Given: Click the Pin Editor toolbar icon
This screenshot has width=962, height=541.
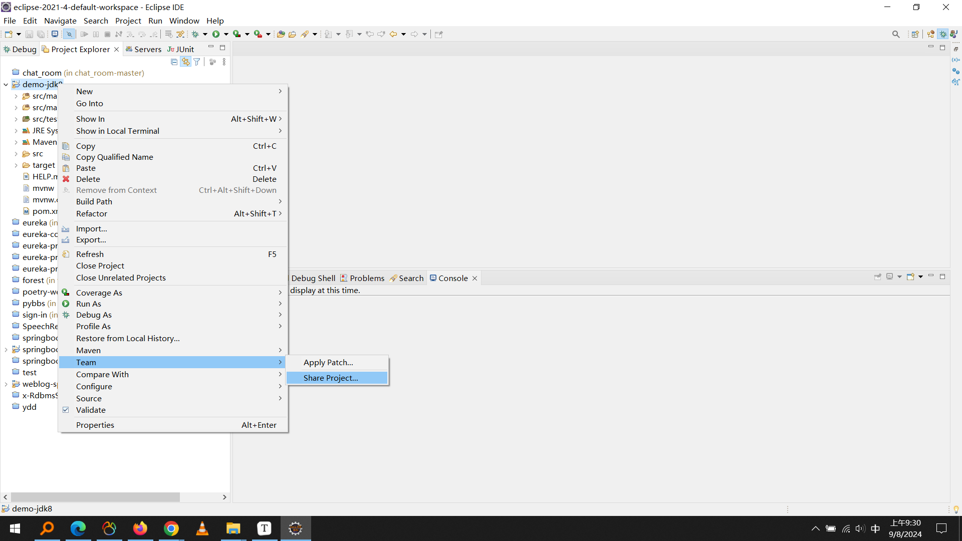Looking at the screenshot, I should [439, 34].
